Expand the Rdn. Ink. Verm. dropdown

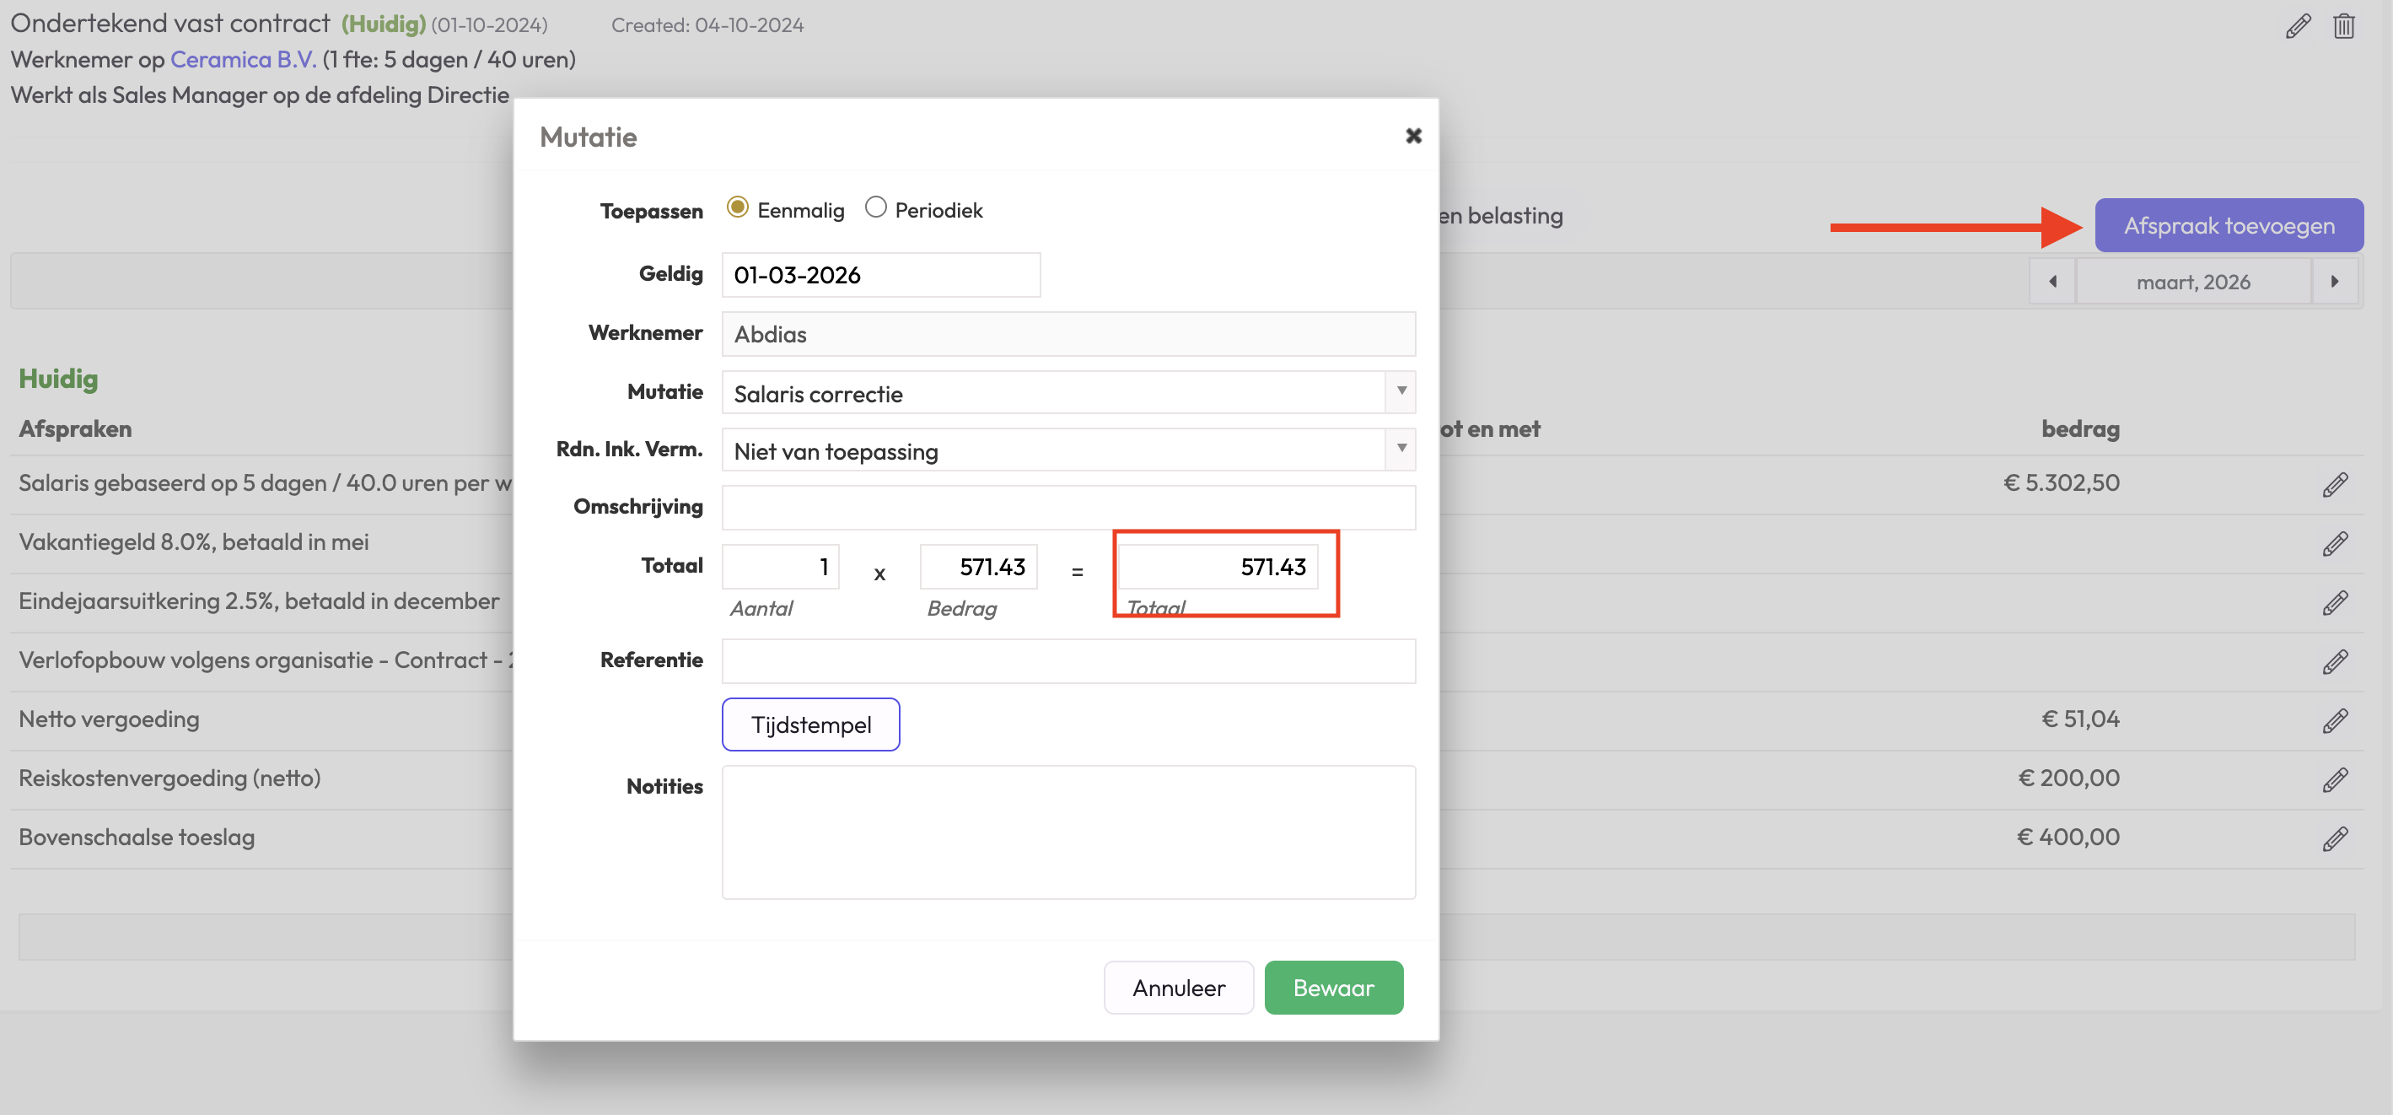coord(1067,450)
